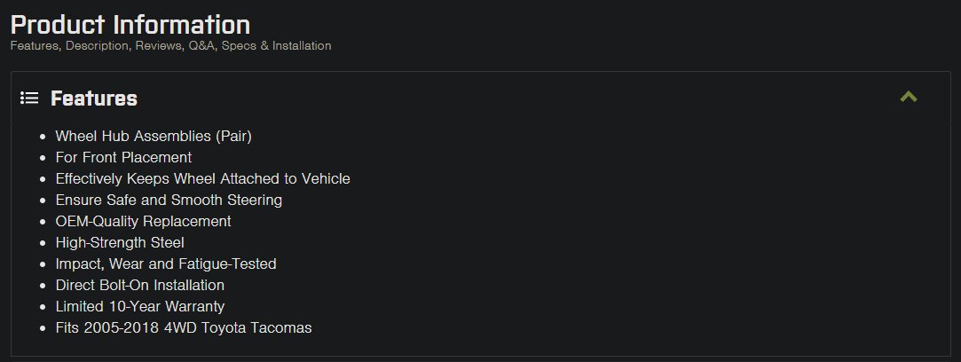Viewport: 961px width, 362px height.
Task: Click the OEM-Quality Replacement feature
Action: point(144,221)
